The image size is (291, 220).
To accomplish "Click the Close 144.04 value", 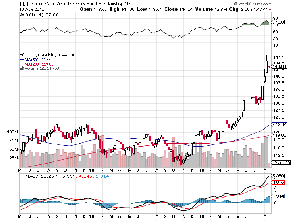I will click(x=179, y=9).
